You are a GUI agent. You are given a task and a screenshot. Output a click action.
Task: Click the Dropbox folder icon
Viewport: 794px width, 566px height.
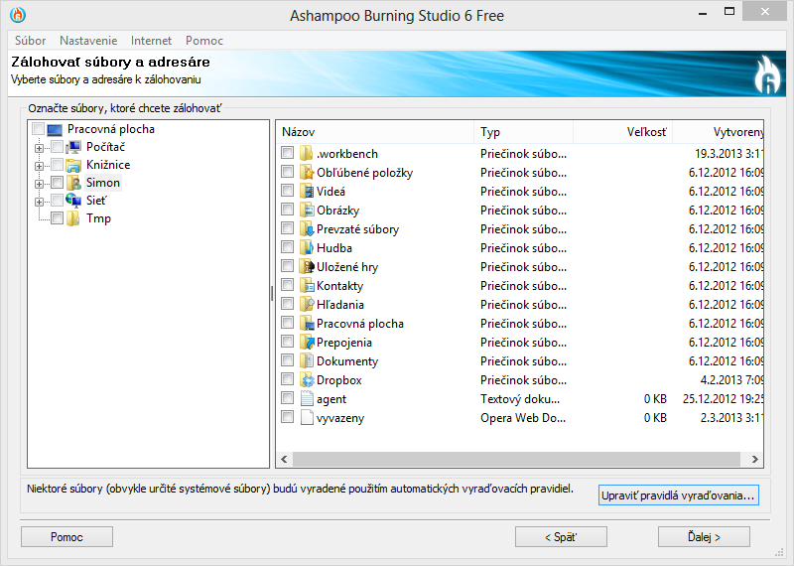[x=307, y=380]
